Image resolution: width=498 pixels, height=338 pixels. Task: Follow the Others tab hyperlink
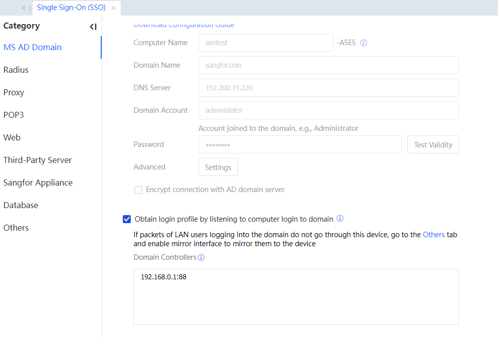point(433,234)
